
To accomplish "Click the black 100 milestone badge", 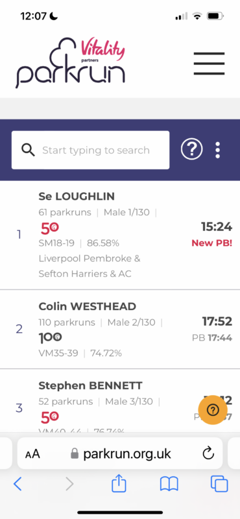I will 51,338.
